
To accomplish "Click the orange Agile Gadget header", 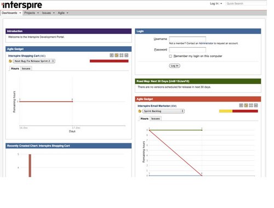I will (198, 99).
